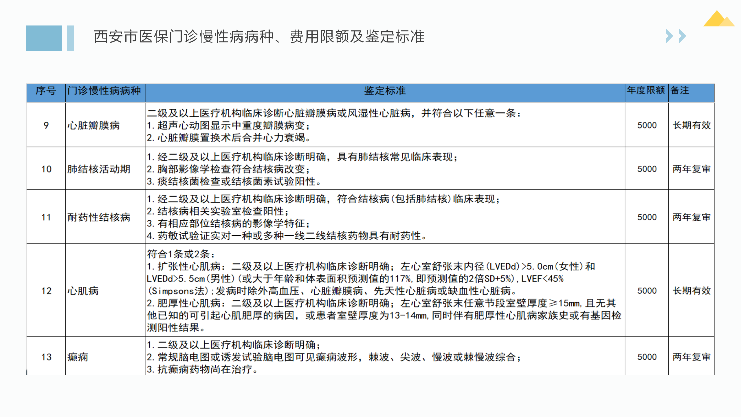This screenshot has height=417, width=741.
Task: Click the narrow light-blue bar beside square
Action: 70,38
